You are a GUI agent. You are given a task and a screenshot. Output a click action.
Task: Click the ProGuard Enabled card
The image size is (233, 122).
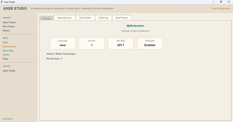[x=150, y=43]
